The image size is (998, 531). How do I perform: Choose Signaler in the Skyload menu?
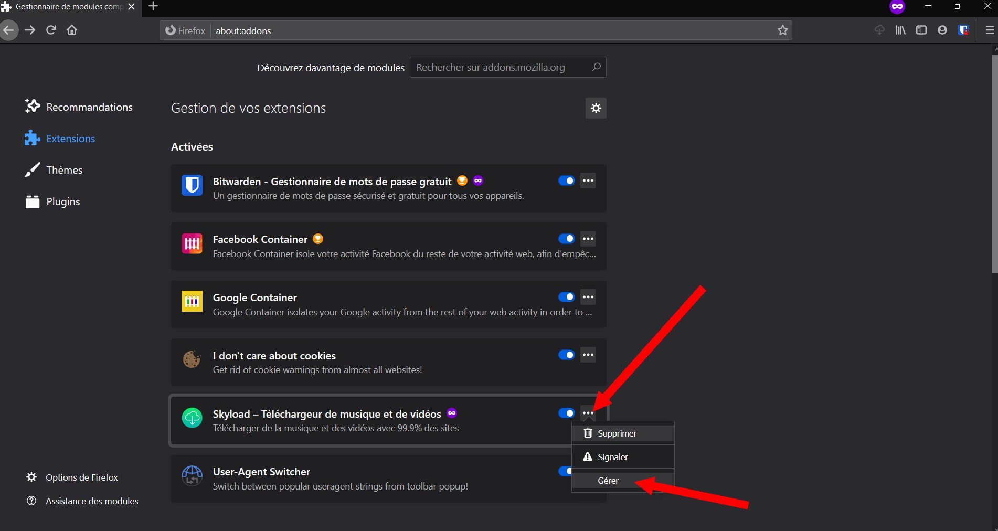623,457
